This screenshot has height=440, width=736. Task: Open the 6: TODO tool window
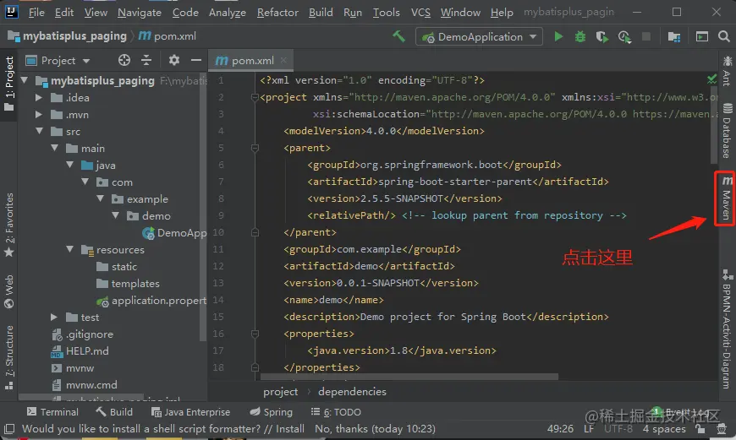pyautogui.click(x=336, y=412)
